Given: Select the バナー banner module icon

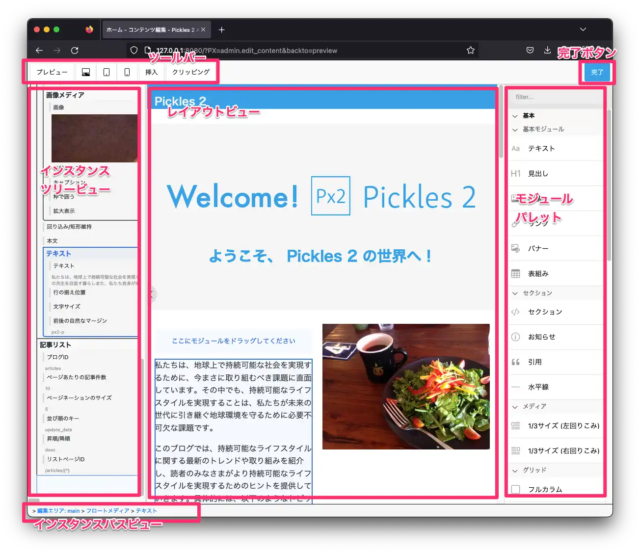Looking at the screenshot, I should 515,249.
